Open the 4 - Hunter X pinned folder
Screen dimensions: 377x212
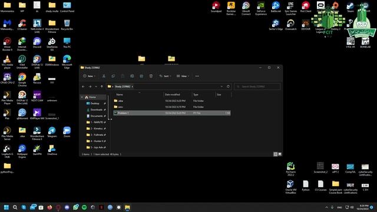97,141
